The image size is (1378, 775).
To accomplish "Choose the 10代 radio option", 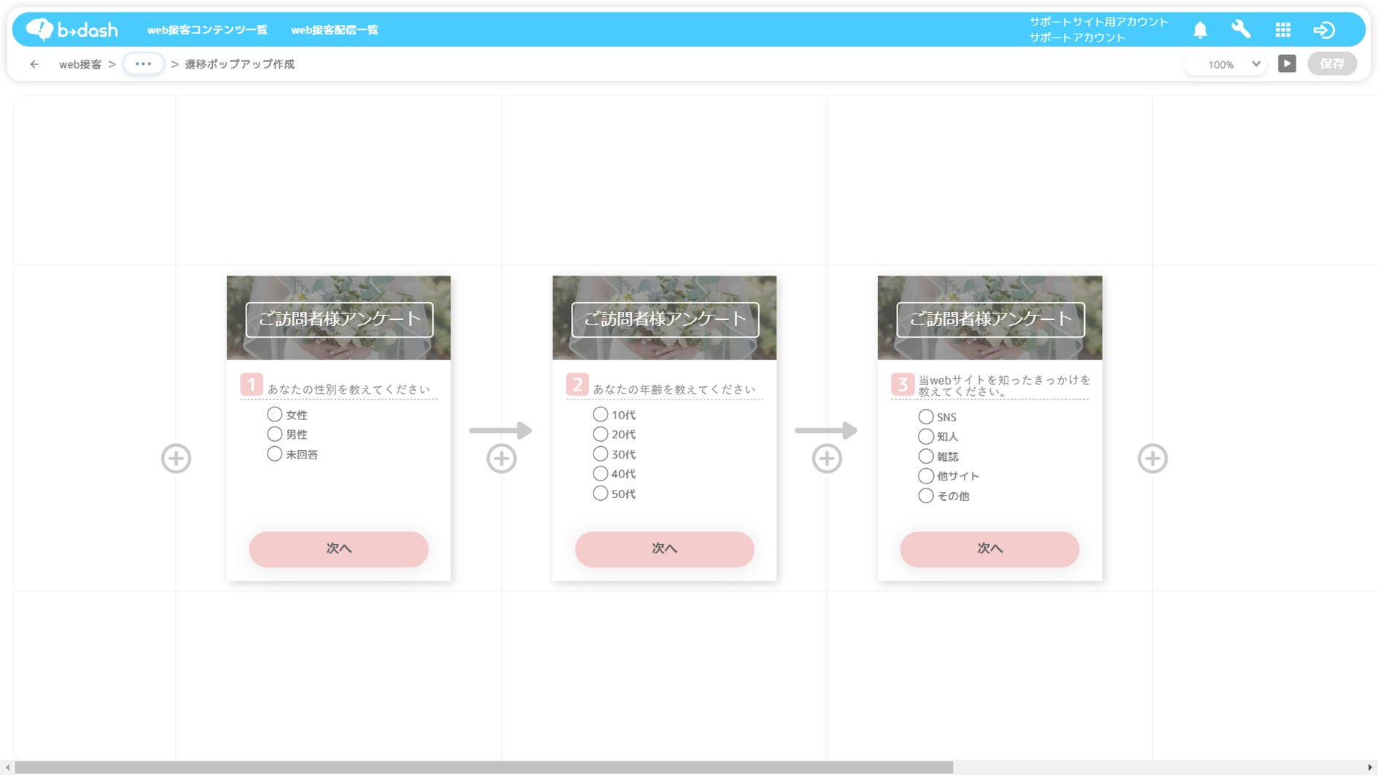I will [600, 414].
